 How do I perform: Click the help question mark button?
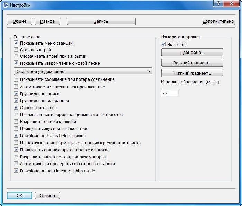click(218, 3)
